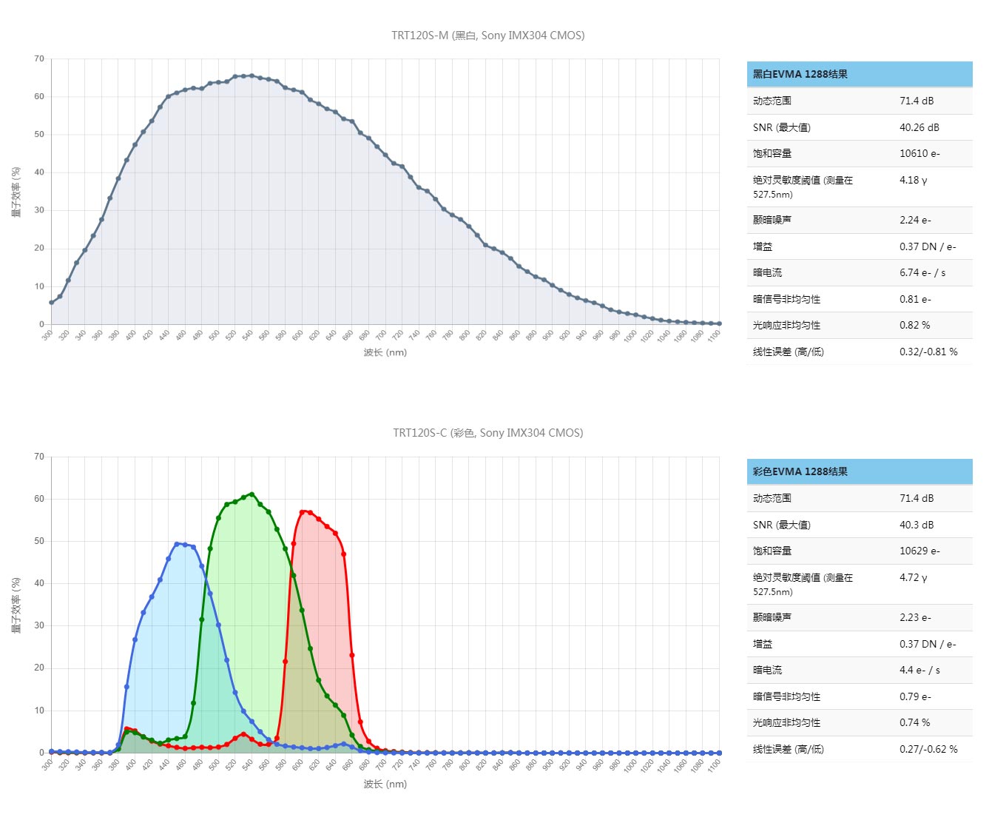Image resolution: width=992 pixels, height=823 pixels.
Task: Click the TRT120S-M monochrome chart title
Action: click(x=487, y=36)
